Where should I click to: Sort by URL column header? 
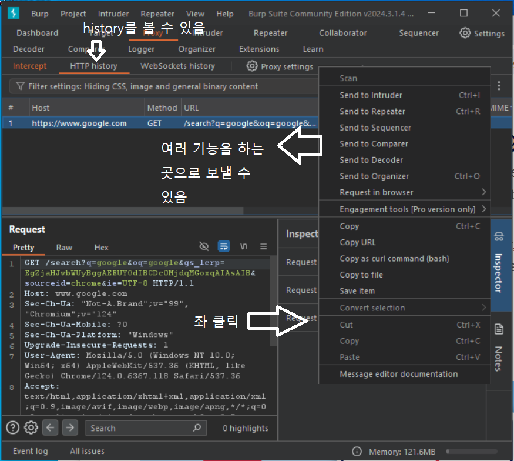tap(249, 108)
